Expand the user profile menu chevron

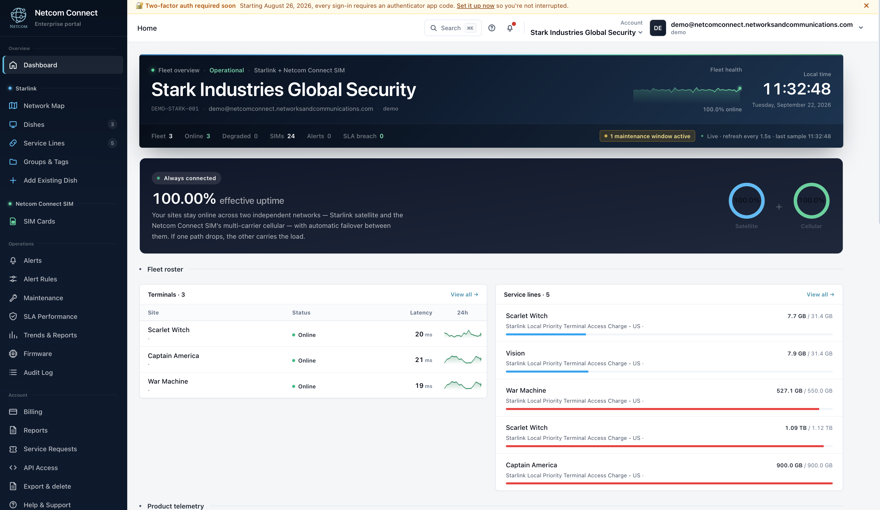pos(861,28)
